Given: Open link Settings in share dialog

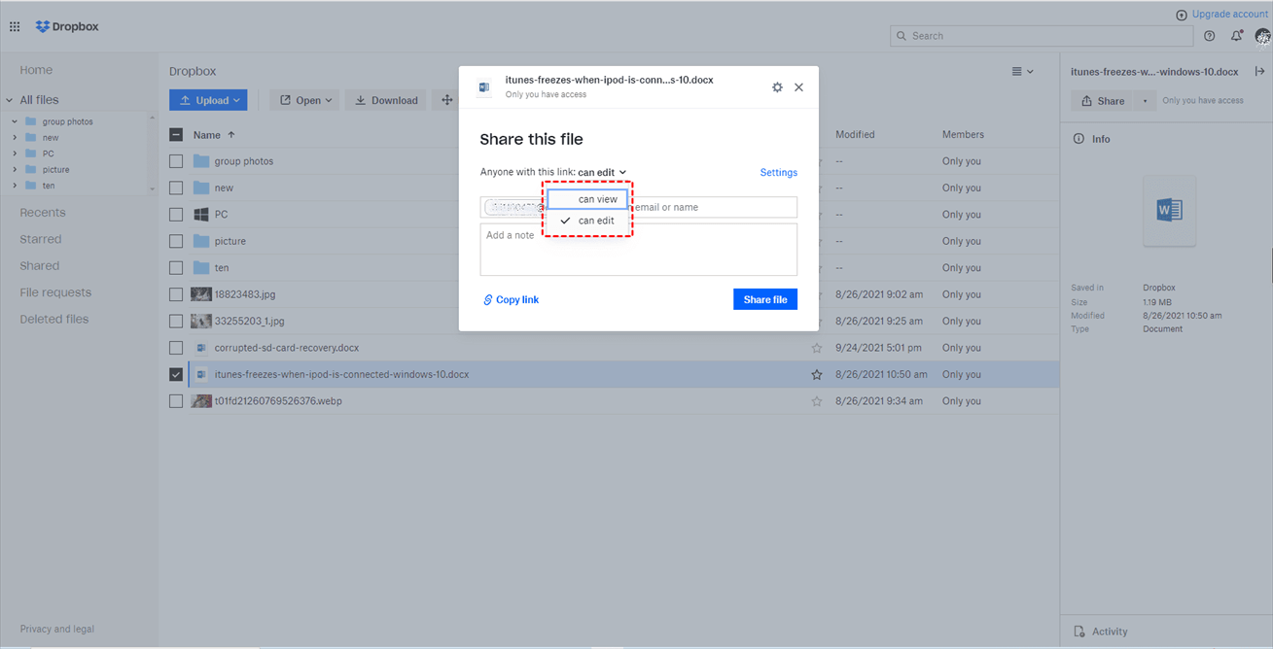Looking at the screenshot, I should (778, 172).
